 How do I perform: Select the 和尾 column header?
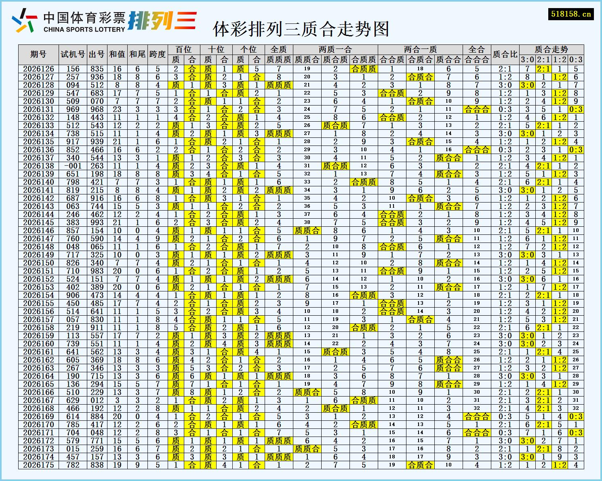point(137,55)
